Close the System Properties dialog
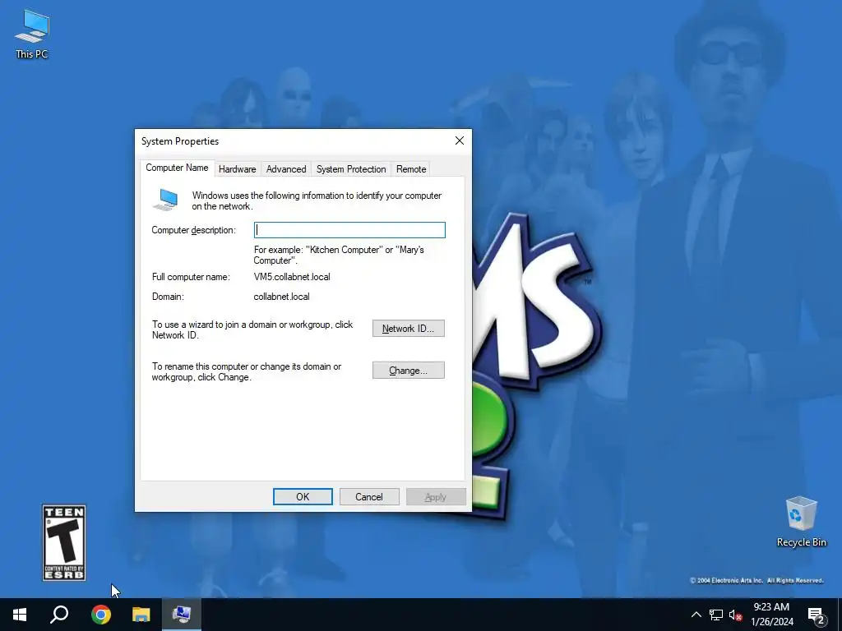This screenshot has width=842, height=631. (459, 140)
